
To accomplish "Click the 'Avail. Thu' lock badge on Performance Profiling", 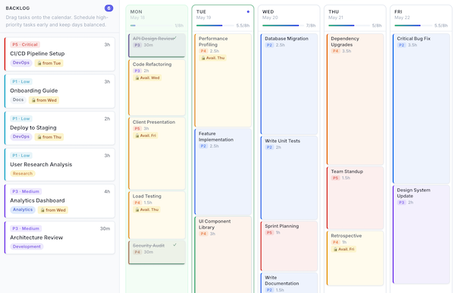I will (213, 58).
